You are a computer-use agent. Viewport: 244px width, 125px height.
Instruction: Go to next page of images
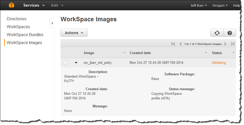(x=225, y=44)
